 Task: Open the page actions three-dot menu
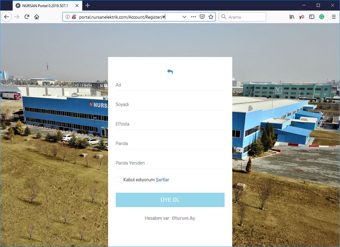[193, 17]
